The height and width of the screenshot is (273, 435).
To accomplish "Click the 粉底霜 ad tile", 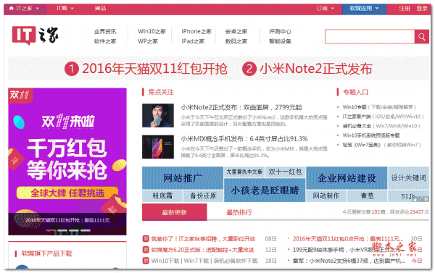I will 162,196.
